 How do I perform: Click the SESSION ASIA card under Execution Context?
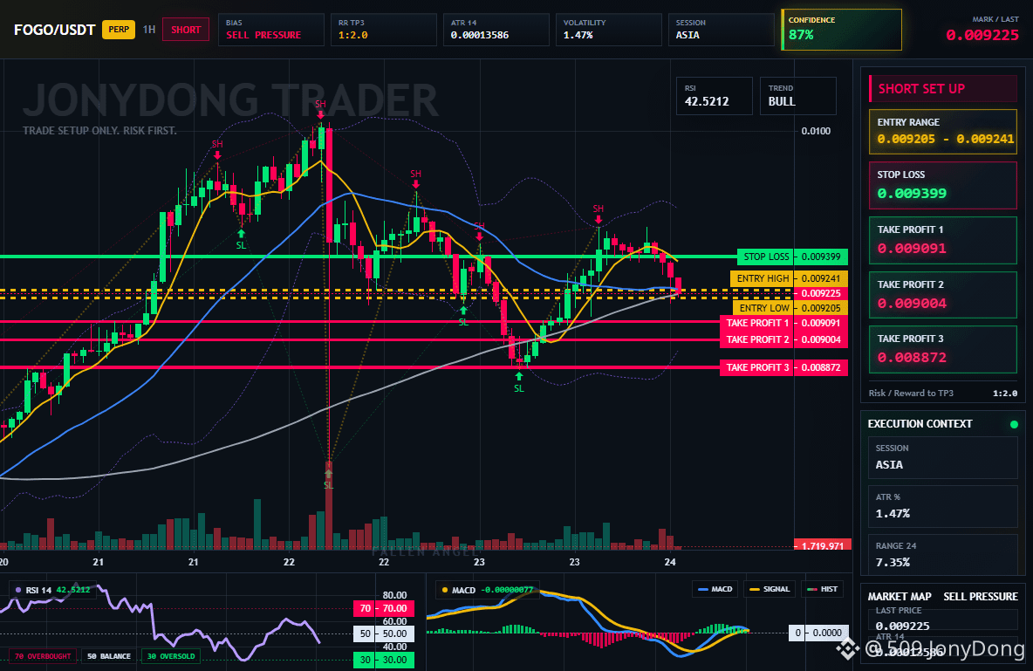click(x=943, y=457)
